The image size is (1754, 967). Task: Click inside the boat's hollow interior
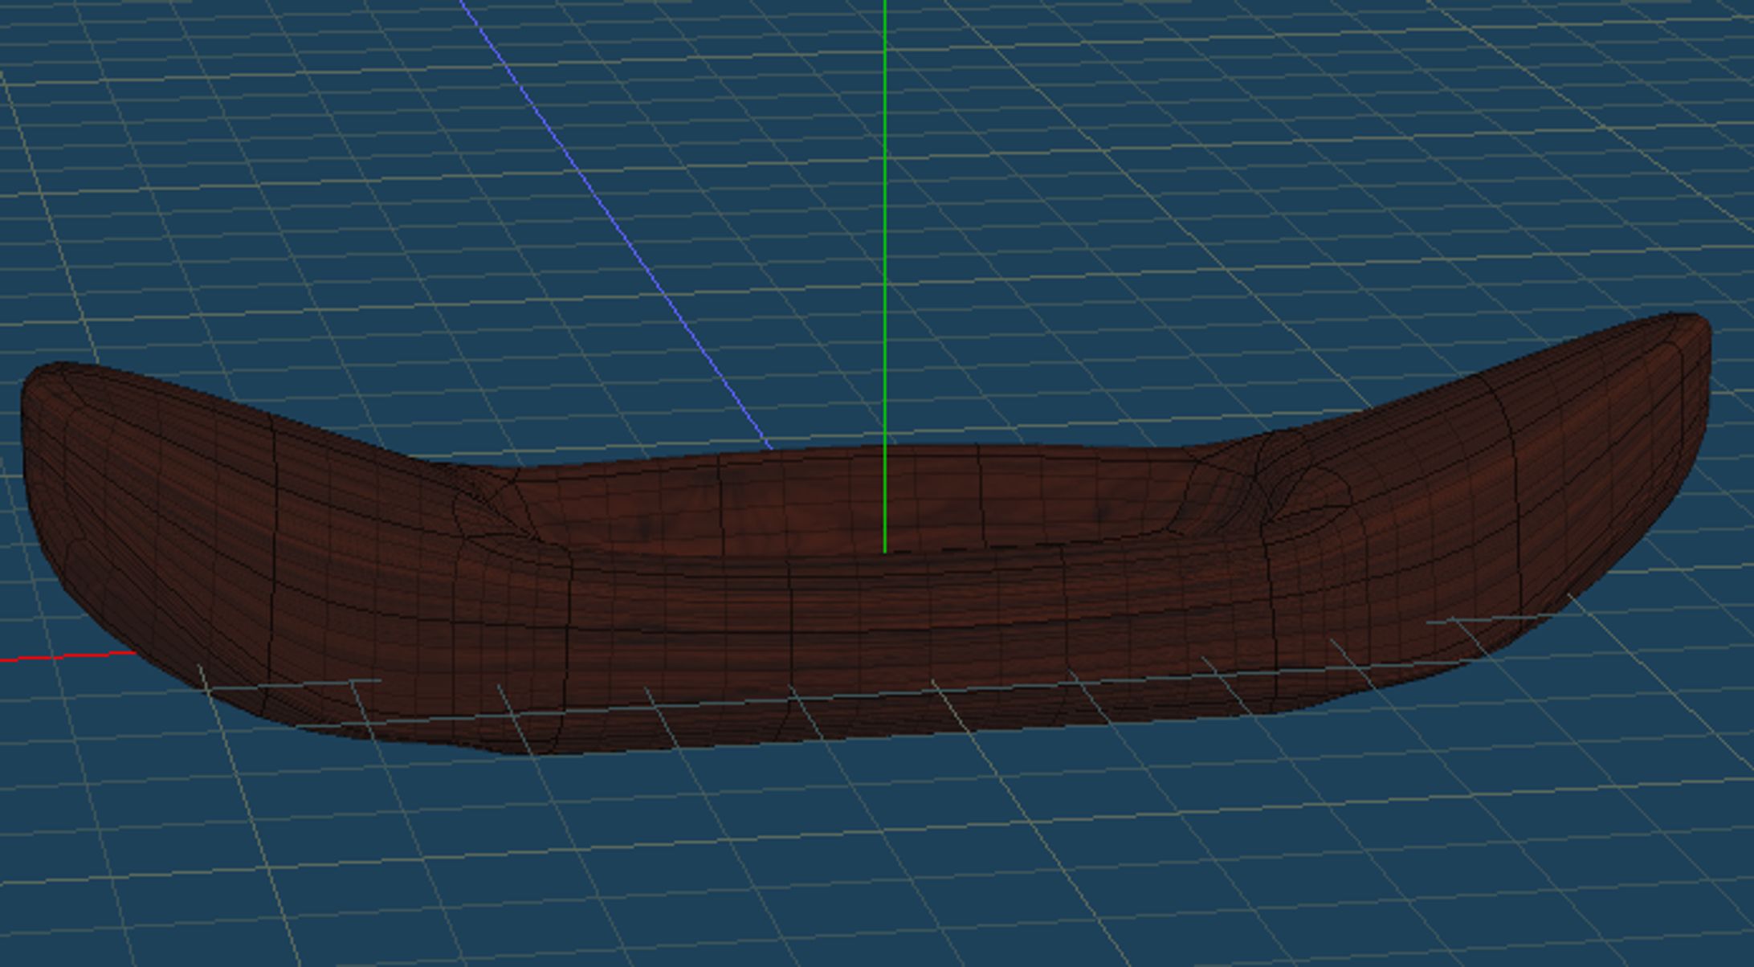click(803, 506)
